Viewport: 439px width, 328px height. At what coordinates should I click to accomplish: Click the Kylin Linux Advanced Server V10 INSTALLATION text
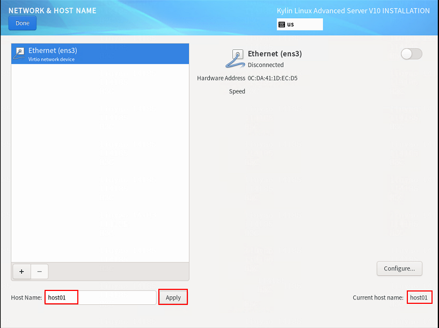pyautogui.click(x=353, y=11)
